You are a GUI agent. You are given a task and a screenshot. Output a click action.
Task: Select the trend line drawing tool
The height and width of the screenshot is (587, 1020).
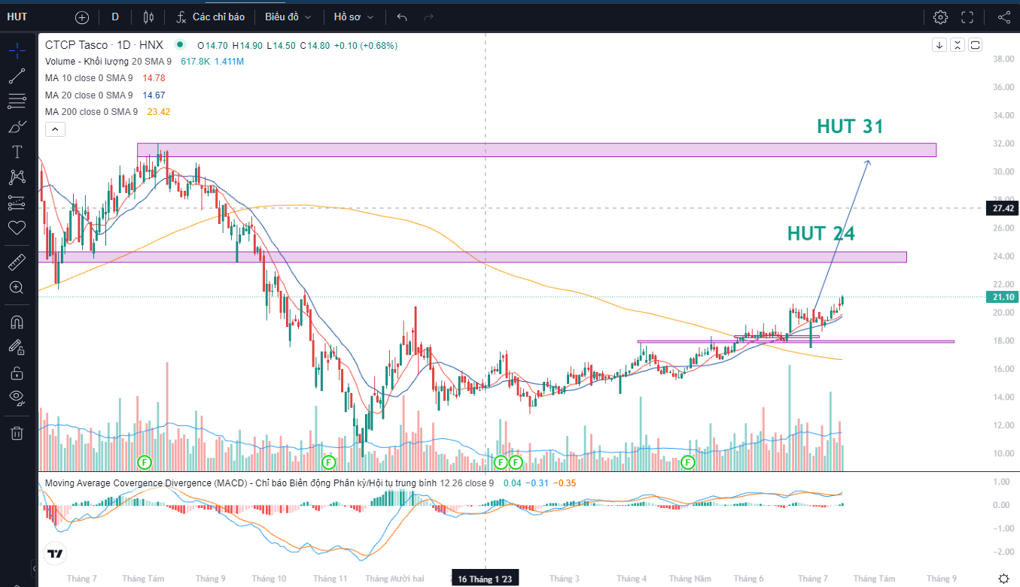point(17,76)
